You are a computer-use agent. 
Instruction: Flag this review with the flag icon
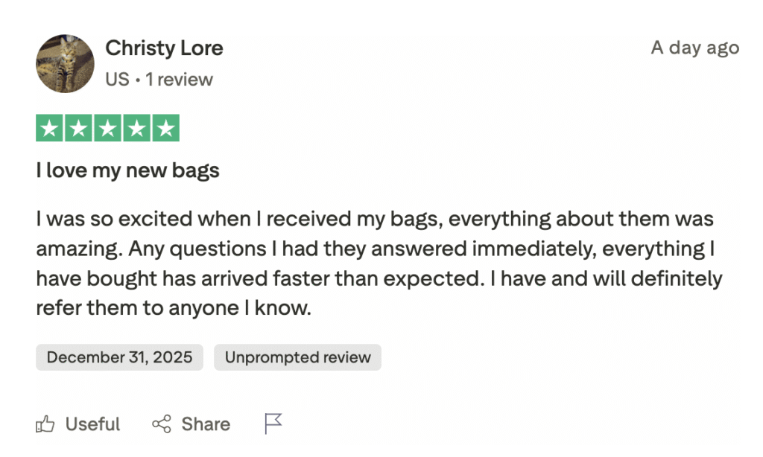[273, 424]
